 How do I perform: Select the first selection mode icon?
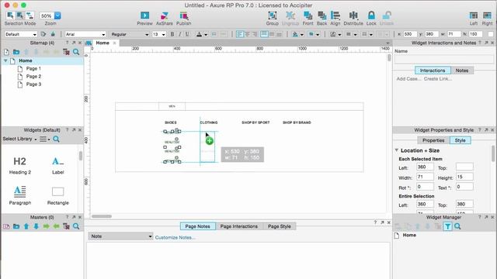pos(10,15)
